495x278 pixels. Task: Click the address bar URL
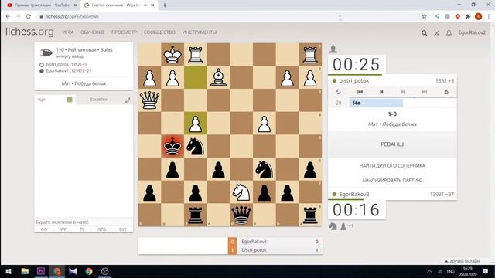click(72, 16)
